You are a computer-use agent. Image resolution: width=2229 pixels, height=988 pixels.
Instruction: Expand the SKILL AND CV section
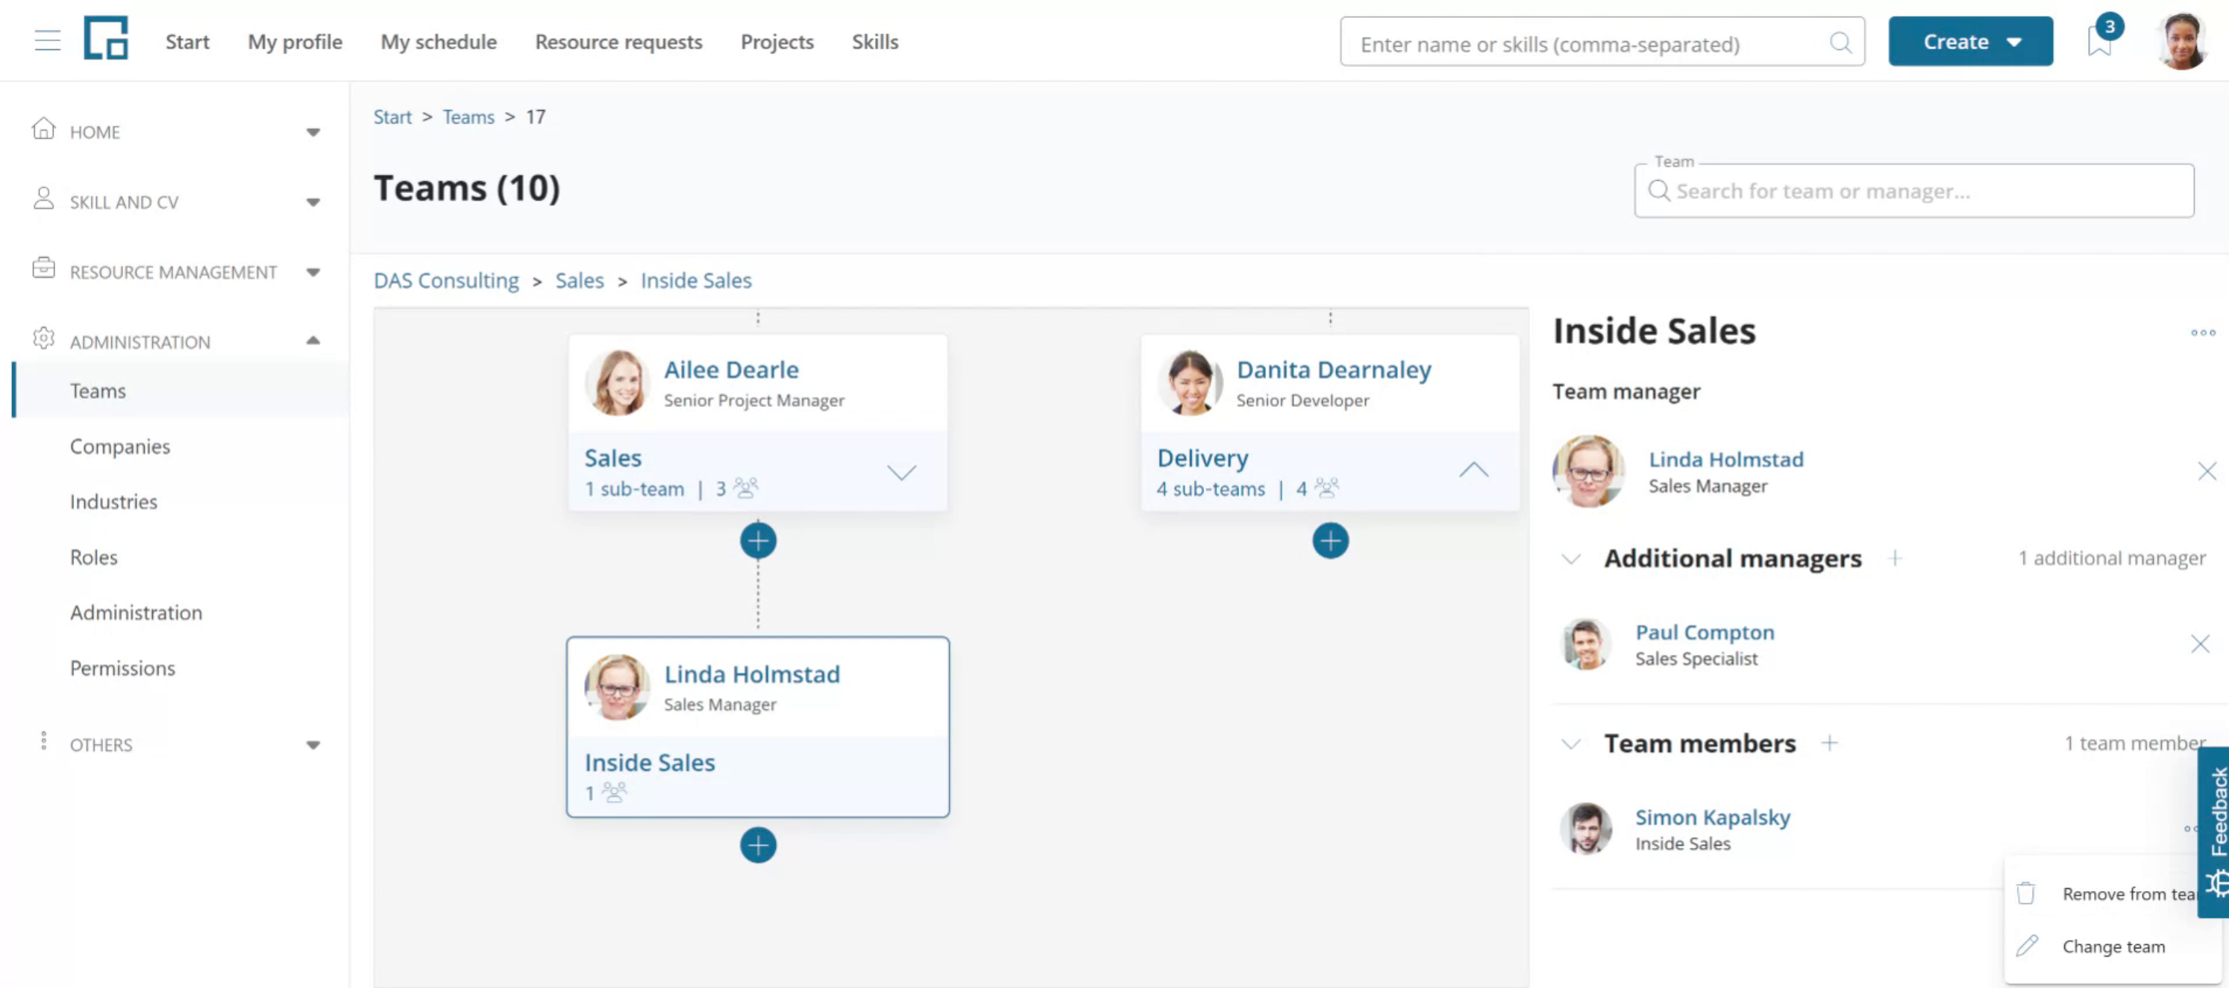click(313, 204)
